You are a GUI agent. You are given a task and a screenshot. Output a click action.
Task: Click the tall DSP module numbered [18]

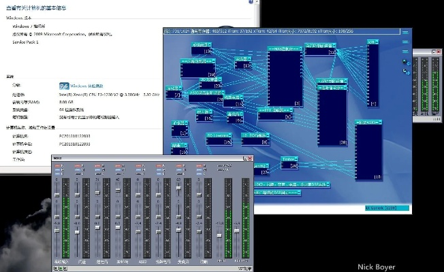(x=368, y=151)
